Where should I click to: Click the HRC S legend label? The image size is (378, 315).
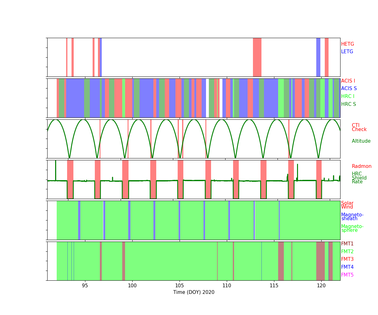348,104
